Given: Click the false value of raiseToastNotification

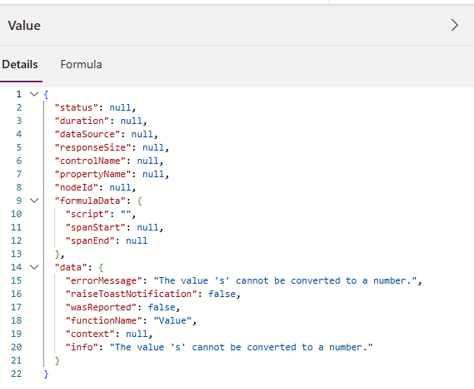Looking at the screenshot, I should pos(222,294).
